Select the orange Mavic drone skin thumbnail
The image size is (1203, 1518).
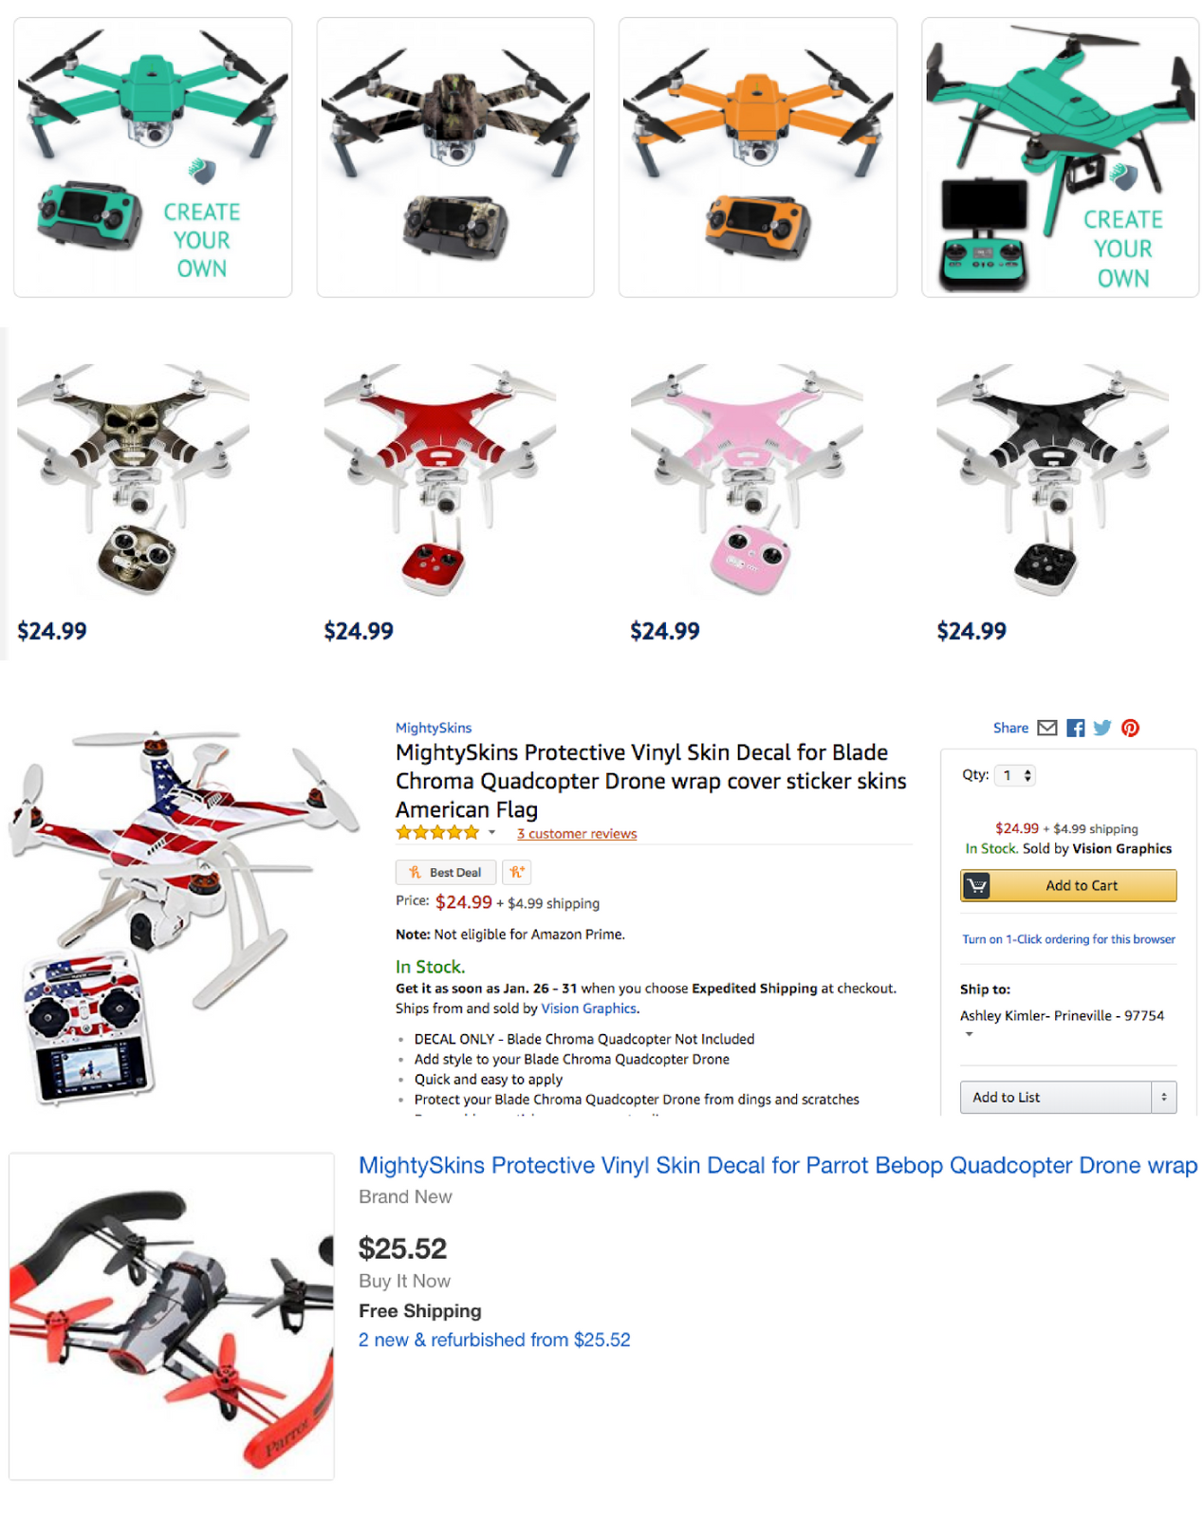click(x=757, y=157)
